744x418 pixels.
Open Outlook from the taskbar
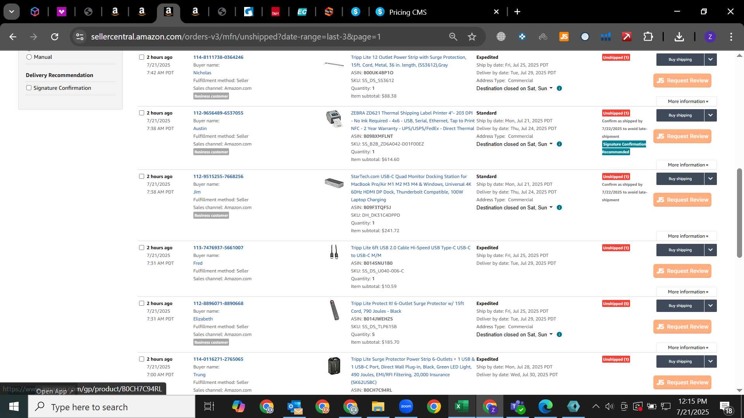click(x=295, y=407)
